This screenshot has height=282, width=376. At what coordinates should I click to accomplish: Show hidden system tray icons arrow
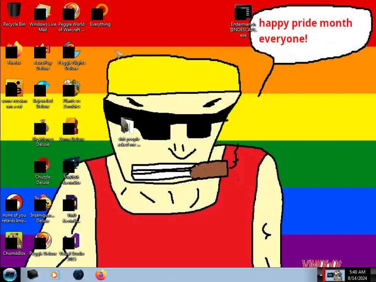(321, 275)
